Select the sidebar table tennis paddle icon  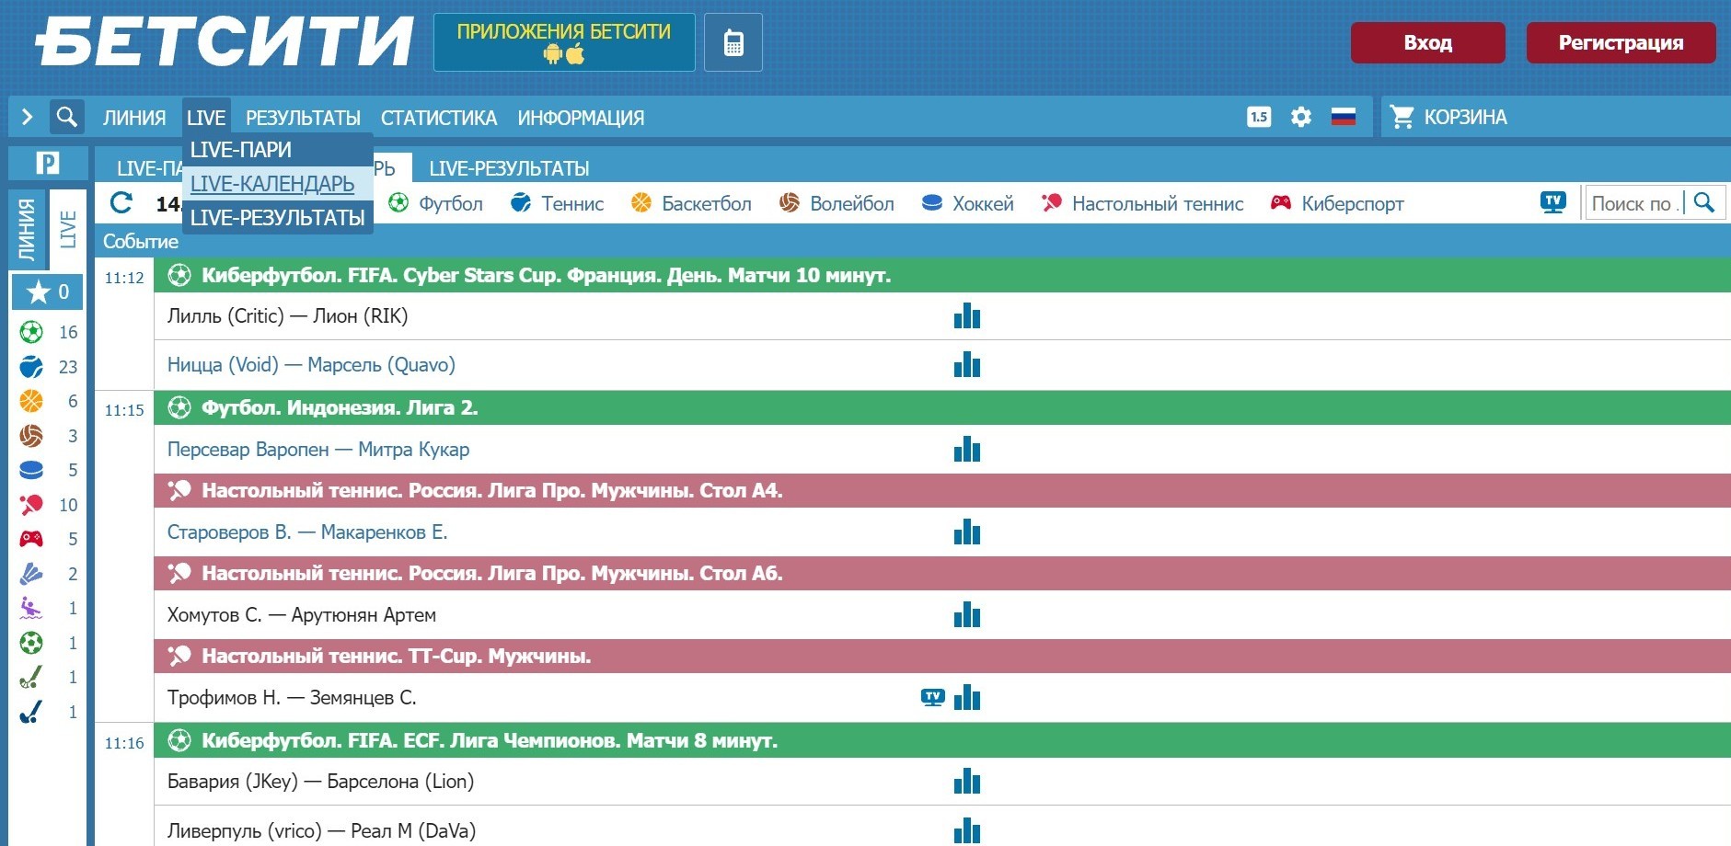pos(31,505)
